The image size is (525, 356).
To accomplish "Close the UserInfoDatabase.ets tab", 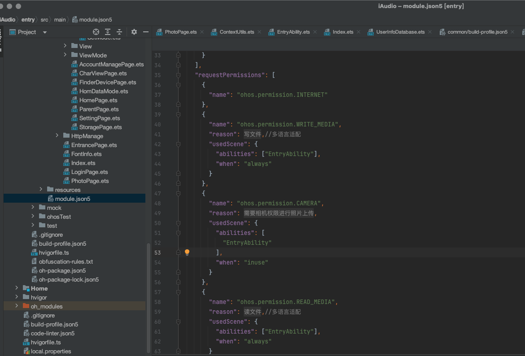I will coord(430,32).
